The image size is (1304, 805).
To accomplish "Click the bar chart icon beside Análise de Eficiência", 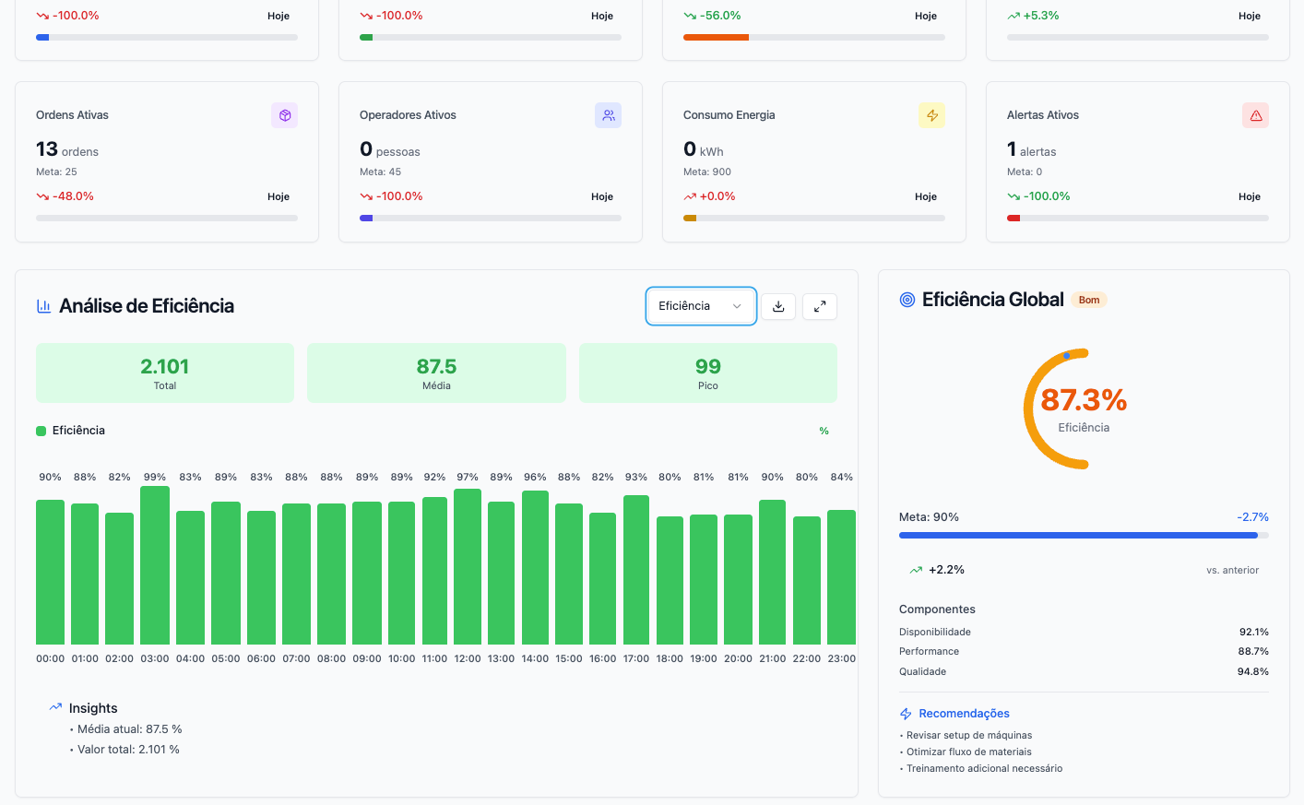I will (x=43, y=306).
